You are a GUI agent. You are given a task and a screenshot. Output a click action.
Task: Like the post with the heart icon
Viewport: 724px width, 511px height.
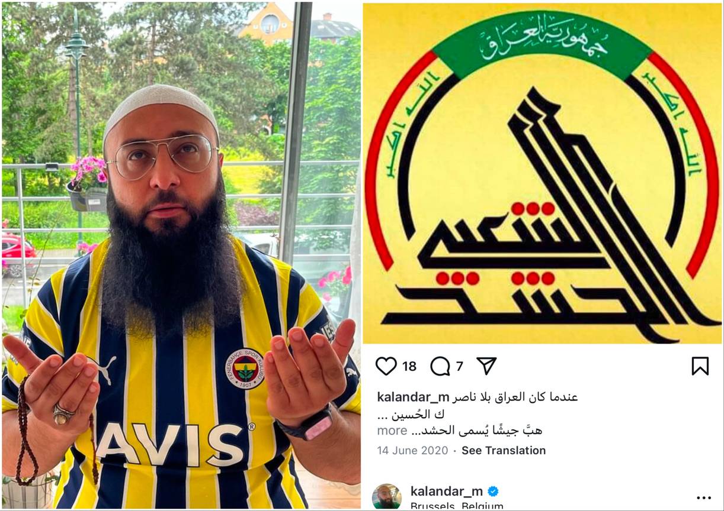point(386,366)
